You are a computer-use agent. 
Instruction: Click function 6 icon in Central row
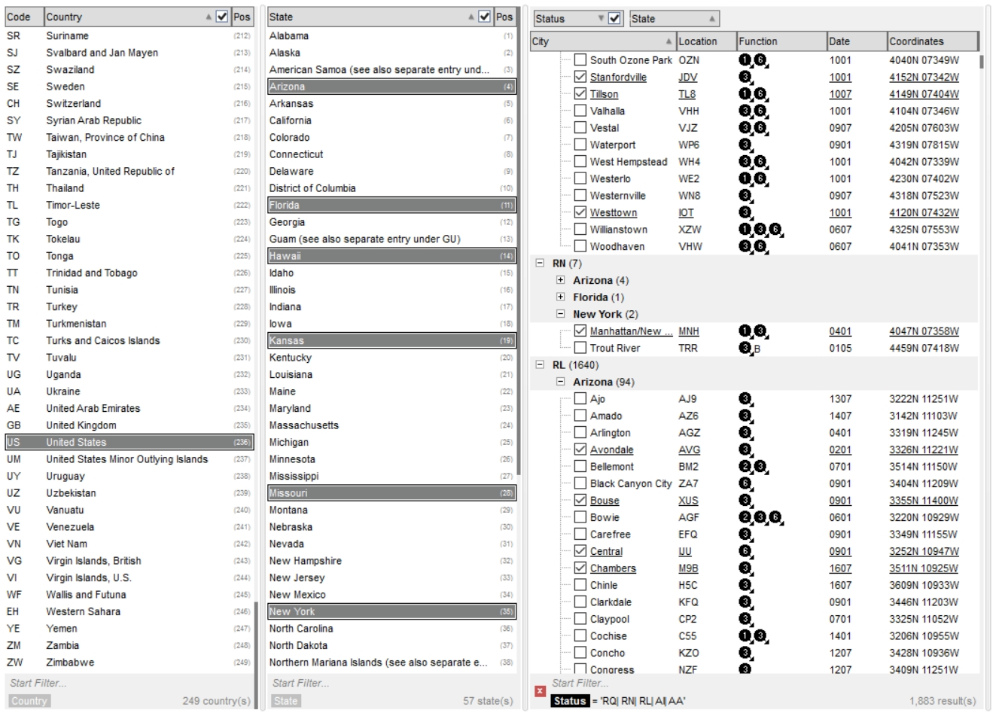pyautogui.click(x=745, y=551)
